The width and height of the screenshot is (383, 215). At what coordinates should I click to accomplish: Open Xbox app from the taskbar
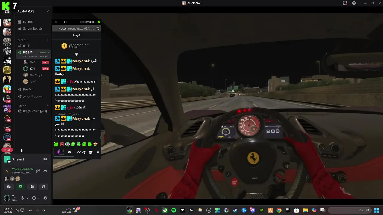point(165,210)
